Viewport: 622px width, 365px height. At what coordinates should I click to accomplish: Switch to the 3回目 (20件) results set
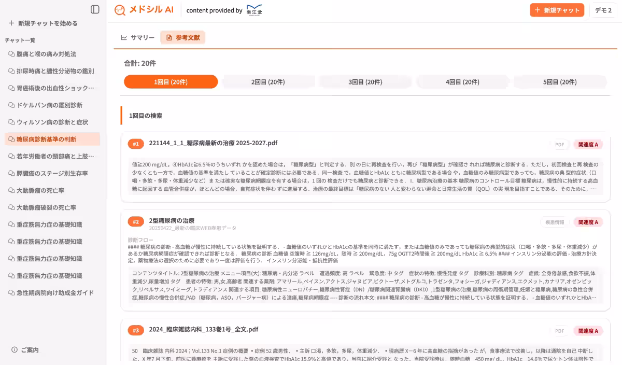365,81
